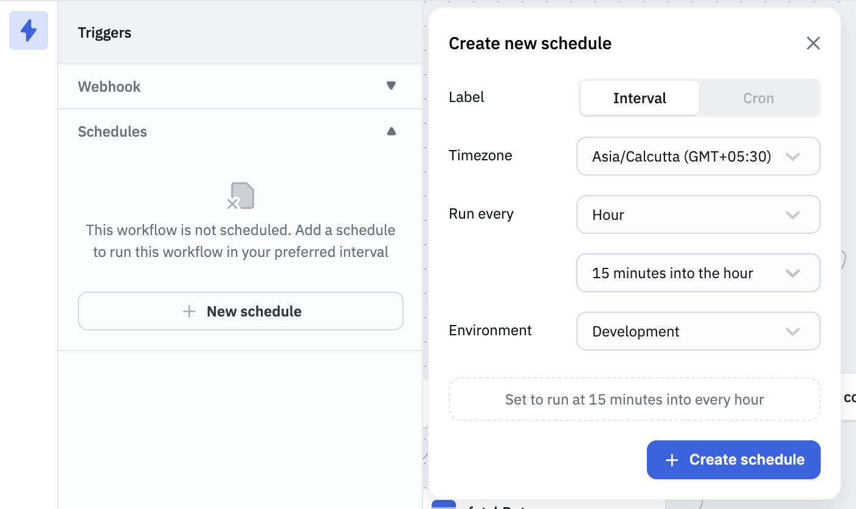
Task: Switch to the Cron schedule mode
Action: coord(758,98)
